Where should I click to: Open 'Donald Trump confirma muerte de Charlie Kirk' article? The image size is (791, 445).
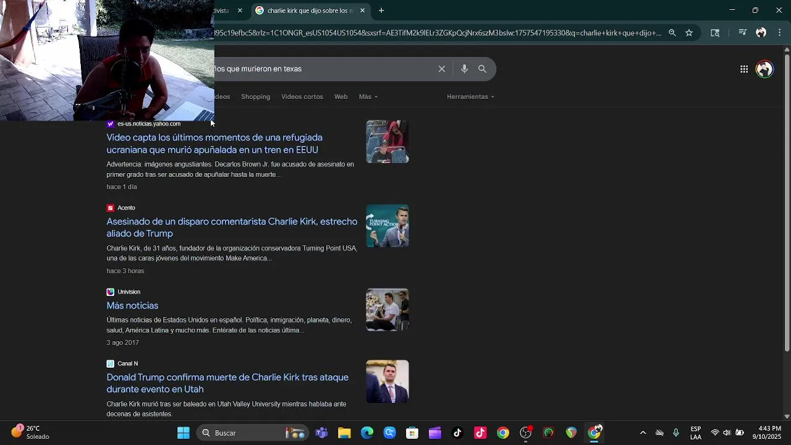pos(227,383)
